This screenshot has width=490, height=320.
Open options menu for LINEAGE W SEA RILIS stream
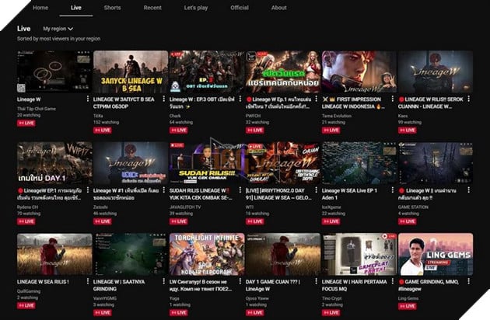87,281
